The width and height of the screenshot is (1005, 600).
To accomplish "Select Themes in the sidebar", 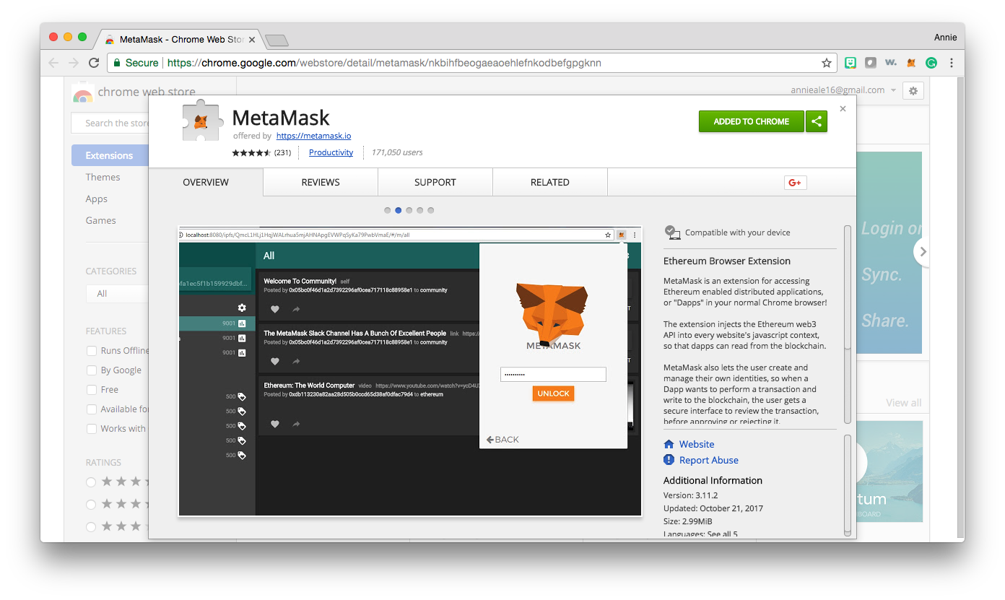I will 103,177.
